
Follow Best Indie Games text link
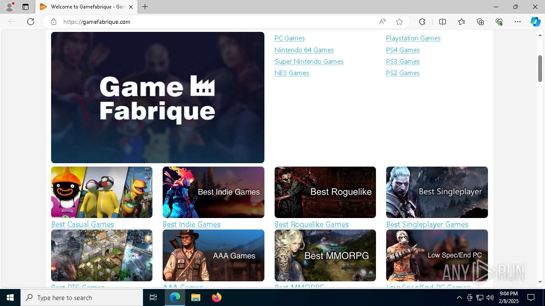(x=192, y=224)
